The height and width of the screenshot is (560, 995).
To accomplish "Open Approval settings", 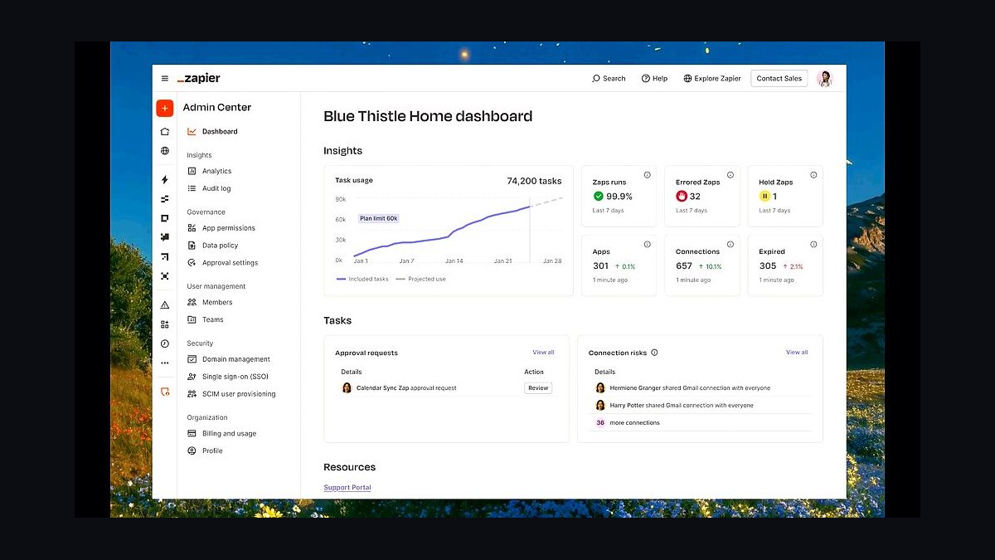I will tap(222, 263).
